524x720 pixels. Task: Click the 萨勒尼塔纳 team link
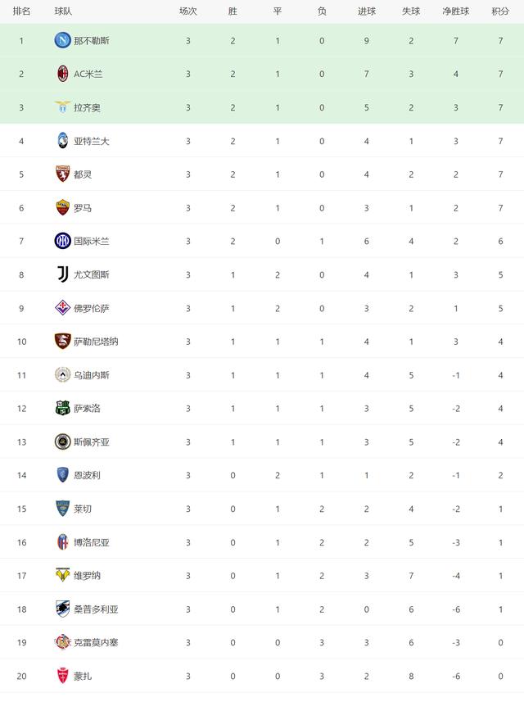pos(96,342)
